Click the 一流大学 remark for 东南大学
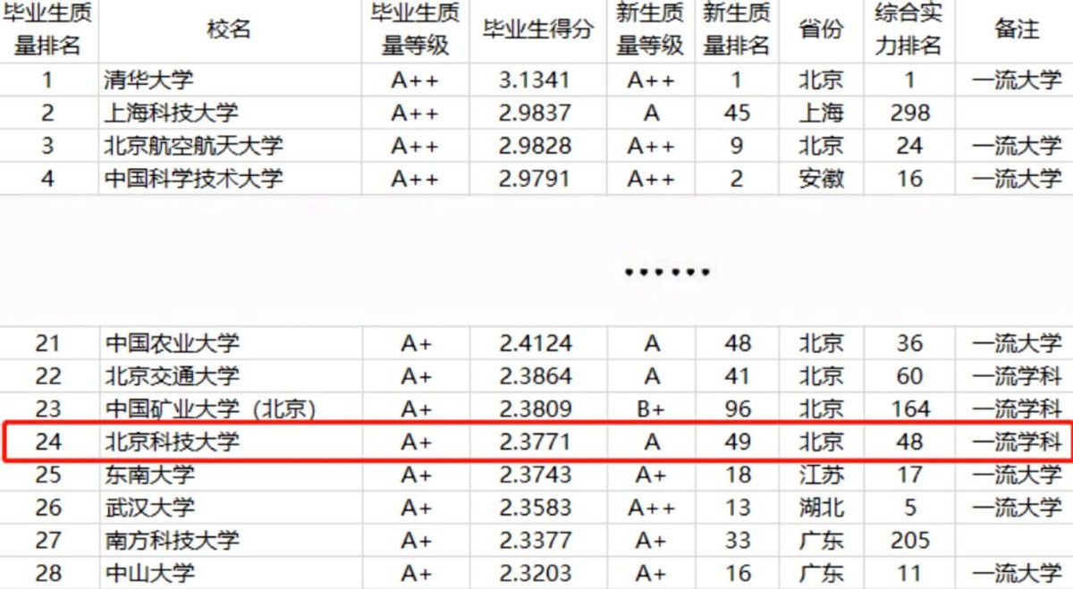Viewport: 1073px width, 589px height. pyautogui.click(x=1015, y=475)
